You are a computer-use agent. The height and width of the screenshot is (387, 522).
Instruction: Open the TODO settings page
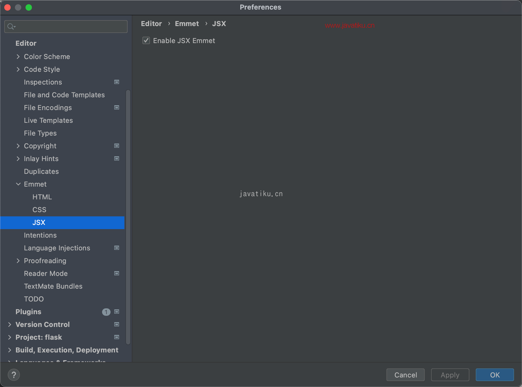[34, 299]
